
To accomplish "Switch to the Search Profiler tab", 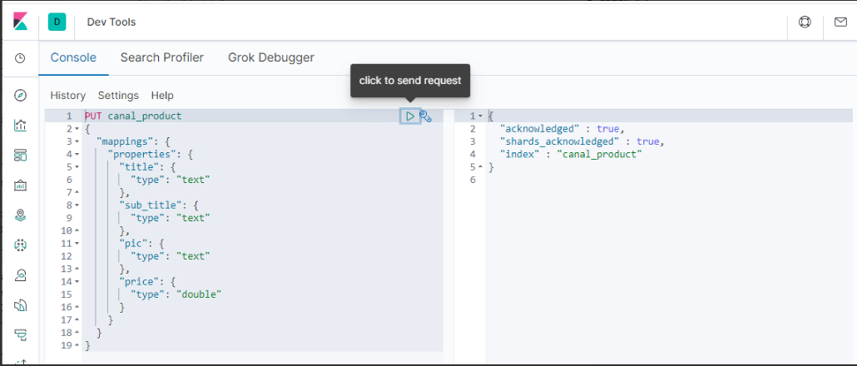I will pos(161,57).
